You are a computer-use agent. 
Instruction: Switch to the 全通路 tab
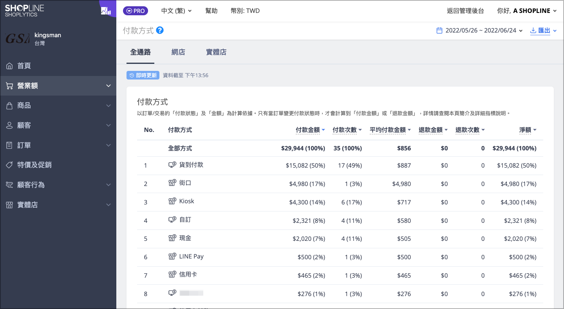click(141, 52)
